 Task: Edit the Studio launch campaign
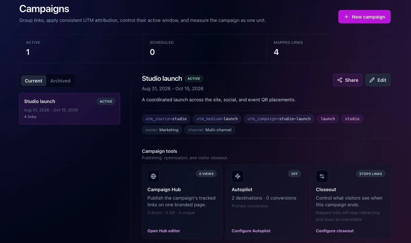[378, 80]
